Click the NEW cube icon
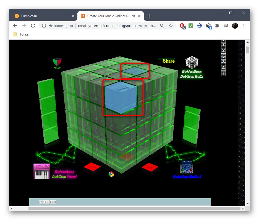Viewport: 259px width, 220px height. 57,62
